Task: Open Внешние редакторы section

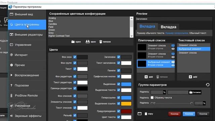Action: (27, 35)
